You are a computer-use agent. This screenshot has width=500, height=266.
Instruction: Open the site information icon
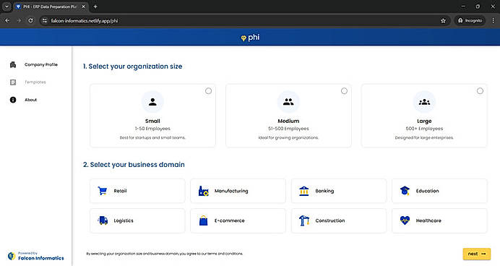coord(45,20)
